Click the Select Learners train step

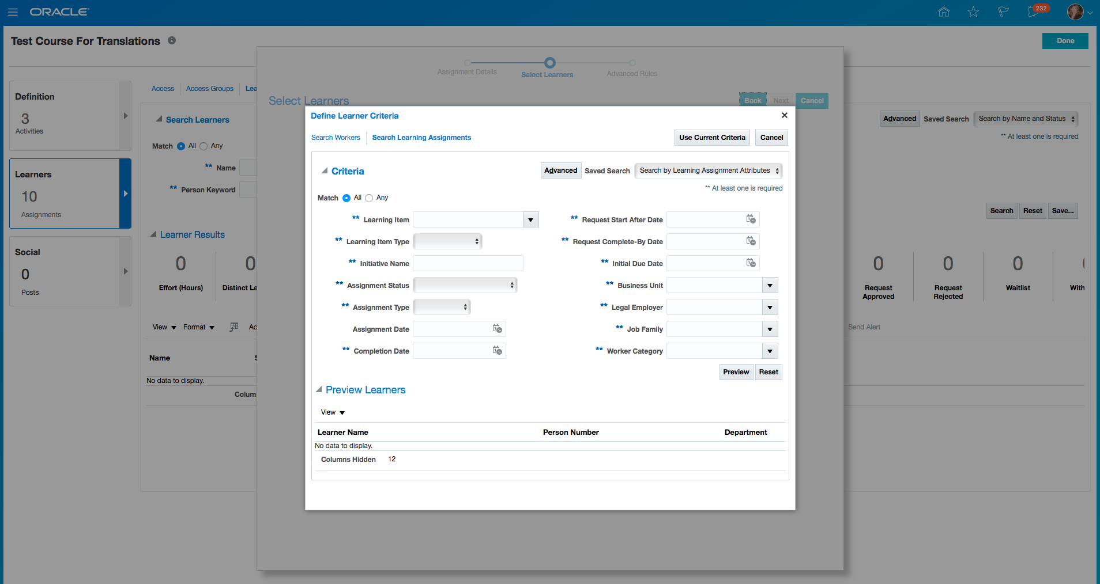click(548, 67)
